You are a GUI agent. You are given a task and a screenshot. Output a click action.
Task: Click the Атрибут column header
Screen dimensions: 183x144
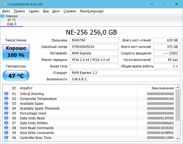pyautogui.click(x=78, y=88)
